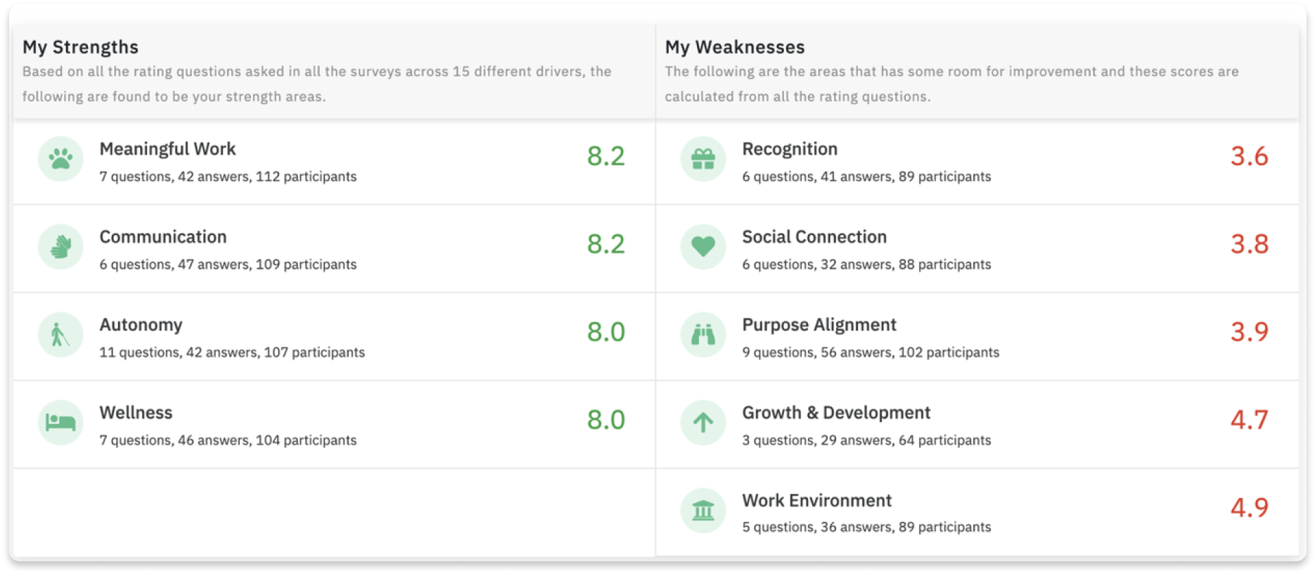Click the Growth & Development arrow icon
This screenshot has height=574, width=1315.
(703, 423)
